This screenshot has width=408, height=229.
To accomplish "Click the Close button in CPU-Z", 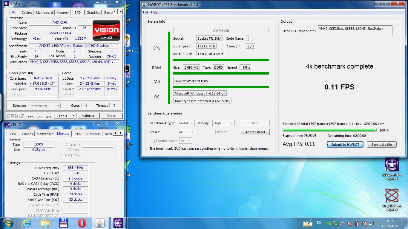I will coord(111,116).
